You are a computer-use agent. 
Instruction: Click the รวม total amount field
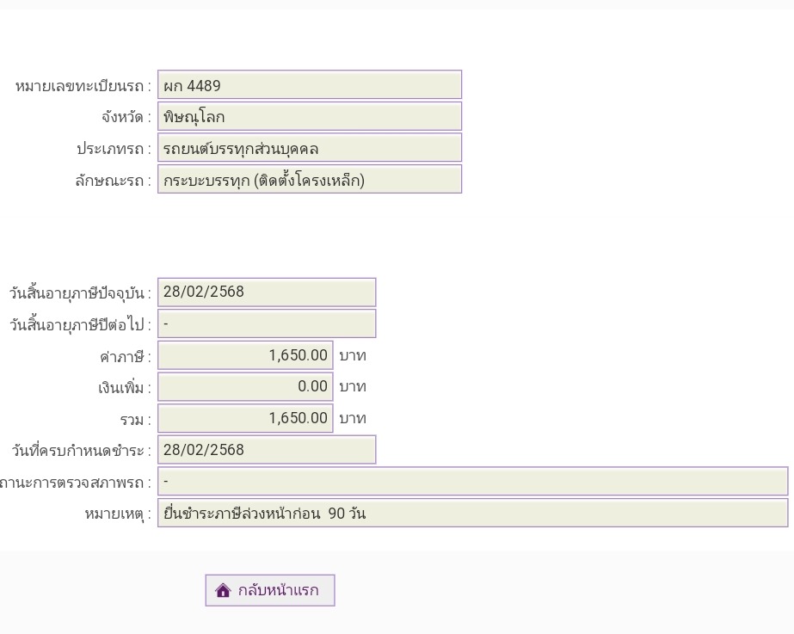[245, 418]
